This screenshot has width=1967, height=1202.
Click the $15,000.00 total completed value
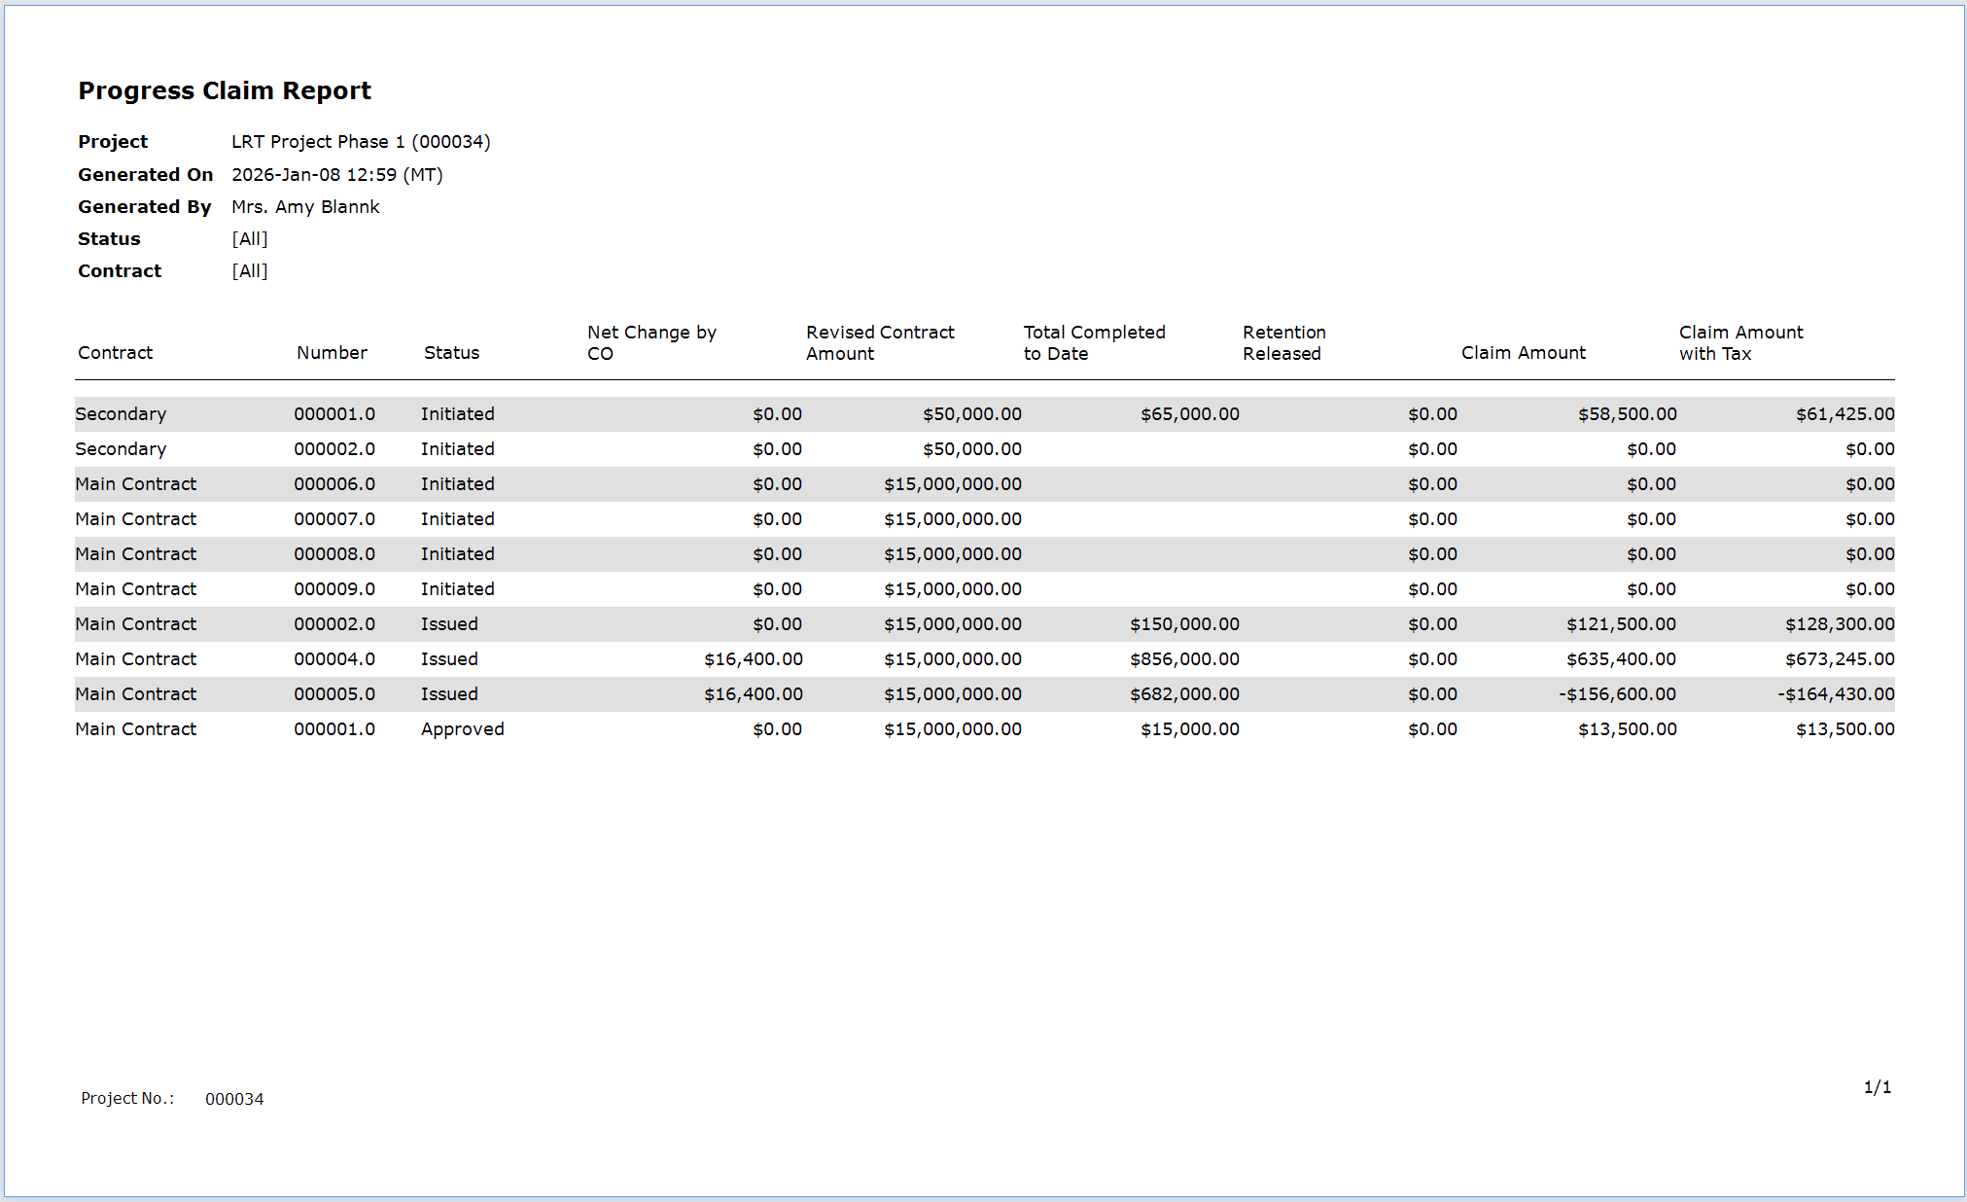pyautogui.click(x=1190, y=729)
